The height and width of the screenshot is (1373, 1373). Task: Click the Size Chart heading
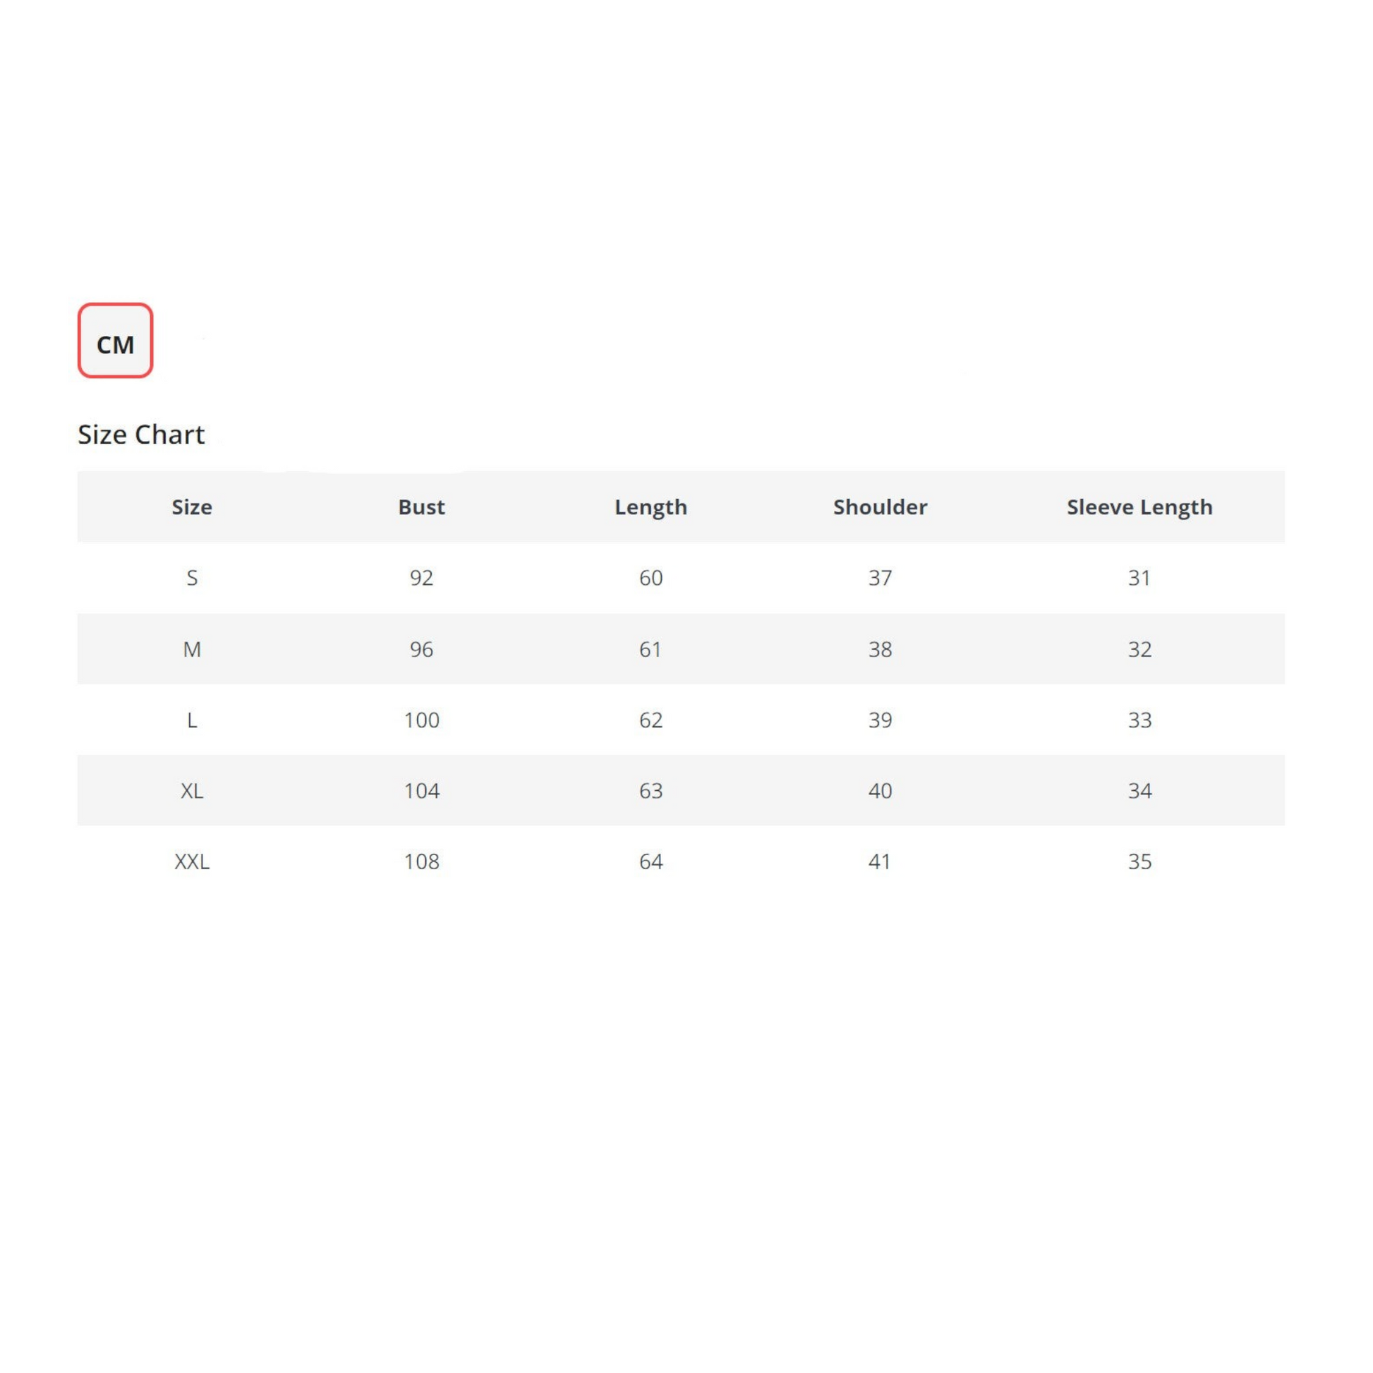[x=140, y=434]
